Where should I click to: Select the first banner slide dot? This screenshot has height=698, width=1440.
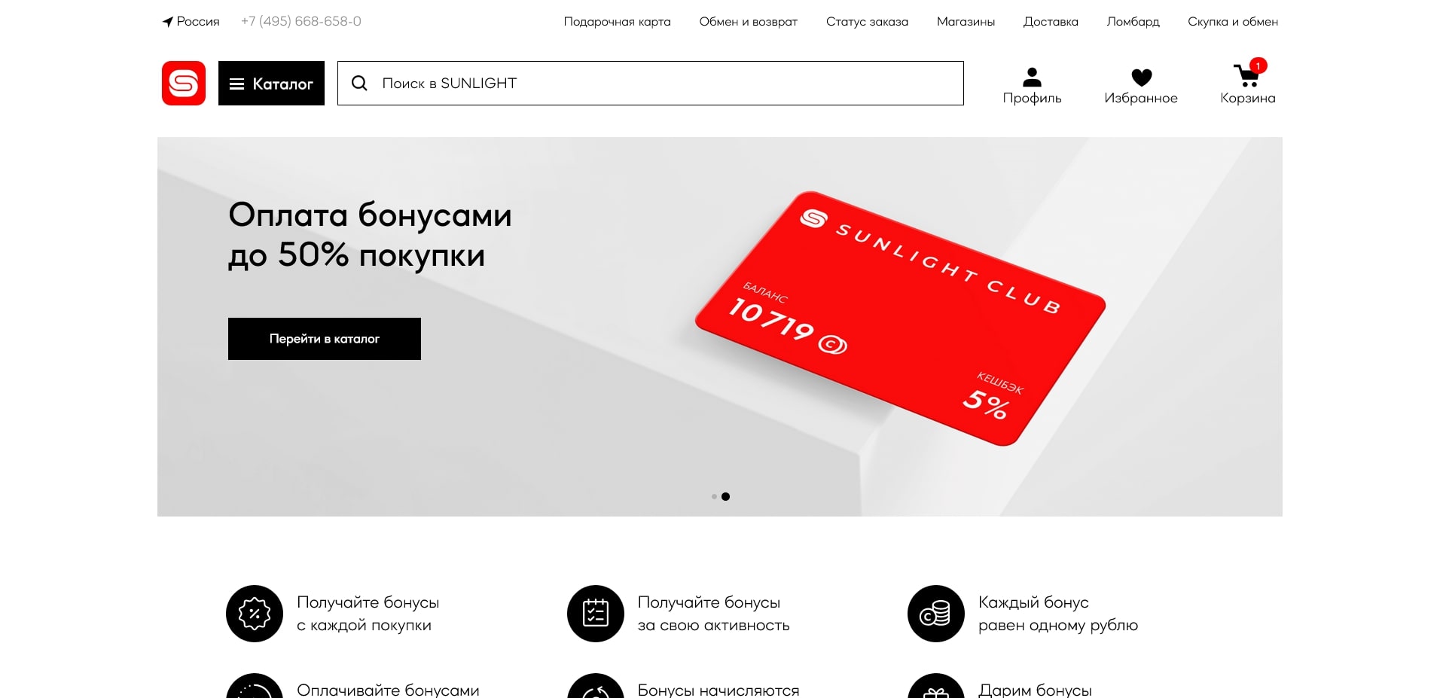714,496
